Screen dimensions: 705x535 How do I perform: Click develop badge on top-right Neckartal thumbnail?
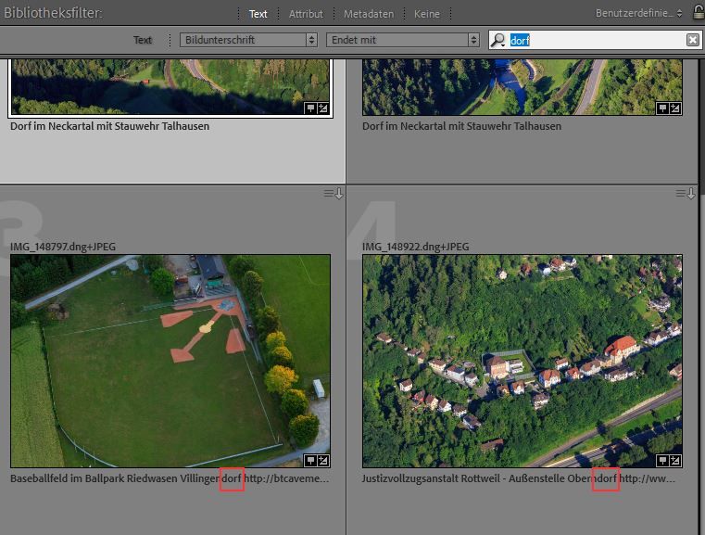point(675,108)
